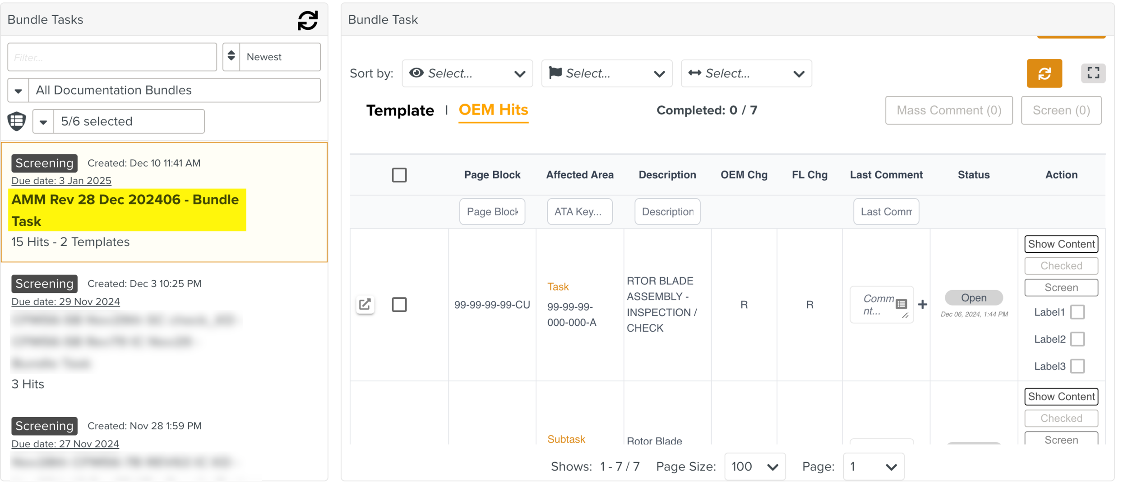Image resolution: width=1128 pixels, height=492 pixels.
Task: Tick Label3 checkbox in first row
Action: click(x=1077, y=366)
